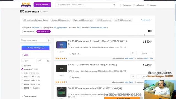176x99 pixels.
Task: Select 'mSATA SSD накопители' chip
Action: [123, 20]
